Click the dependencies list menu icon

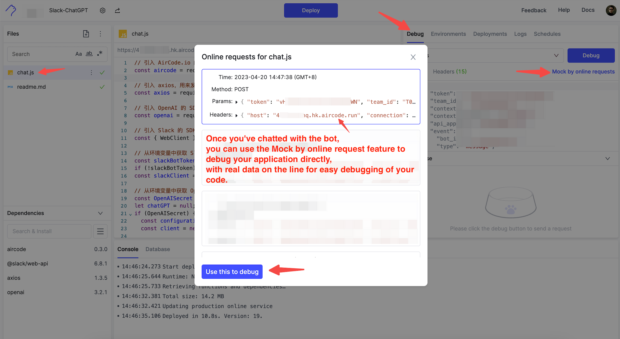tap(100, 231)
